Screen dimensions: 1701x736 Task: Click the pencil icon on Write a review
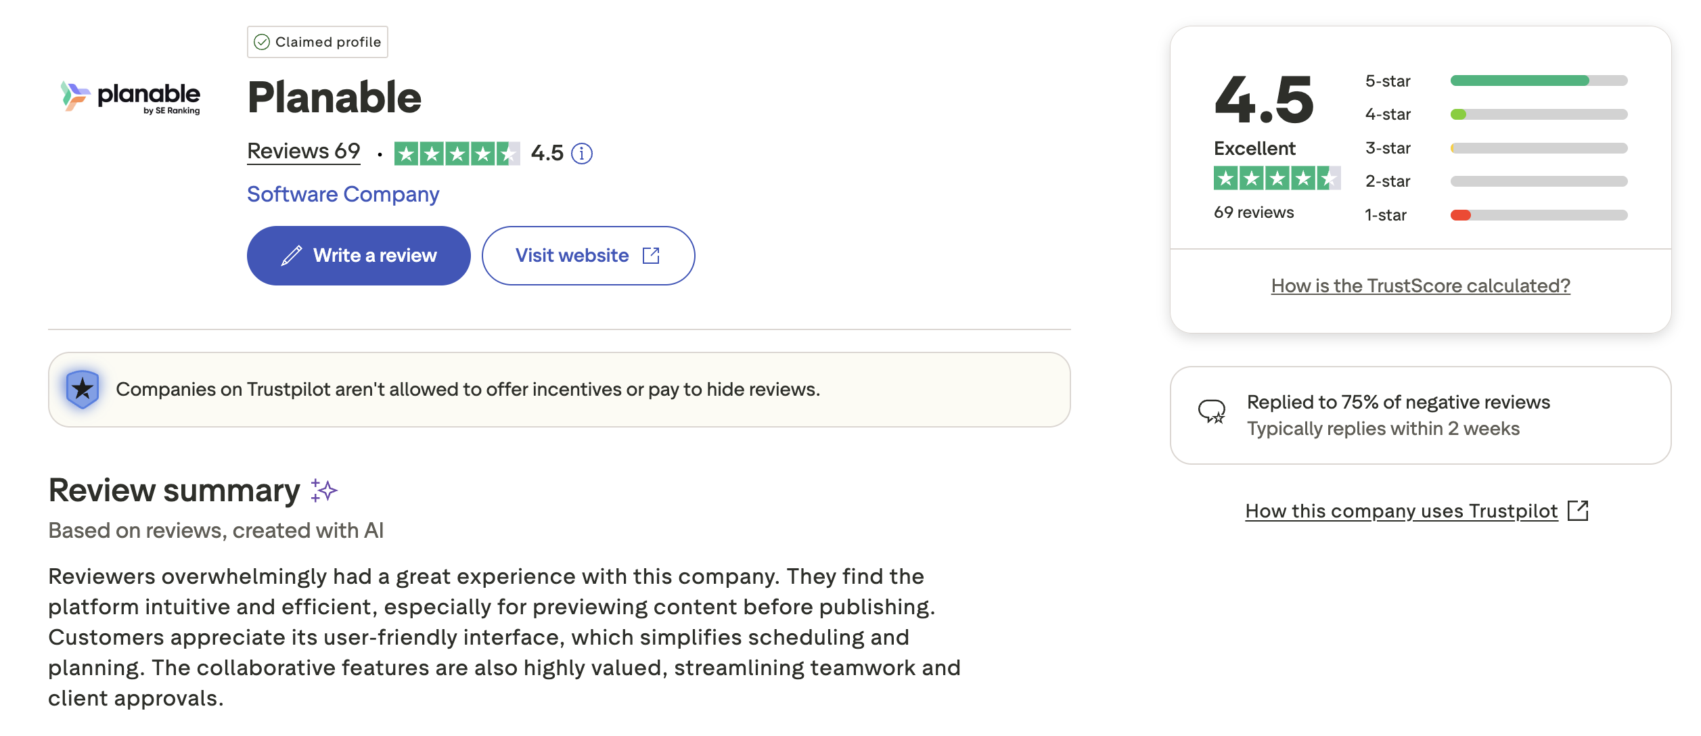[x=292, y=256]
